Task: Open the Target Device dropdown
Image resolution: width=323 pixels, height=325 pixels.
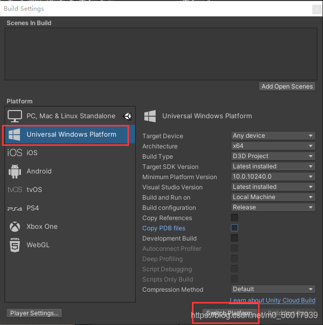Action: (273, 136)
